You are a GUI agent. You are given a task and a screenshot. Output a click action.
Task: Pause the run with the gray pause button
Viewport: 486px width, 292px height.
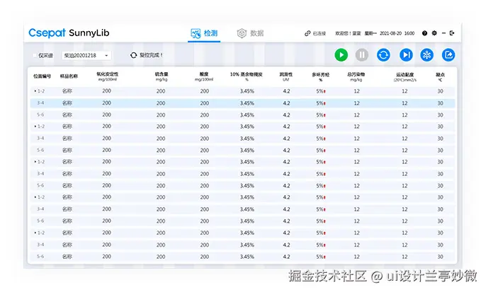tap(362, 55)
